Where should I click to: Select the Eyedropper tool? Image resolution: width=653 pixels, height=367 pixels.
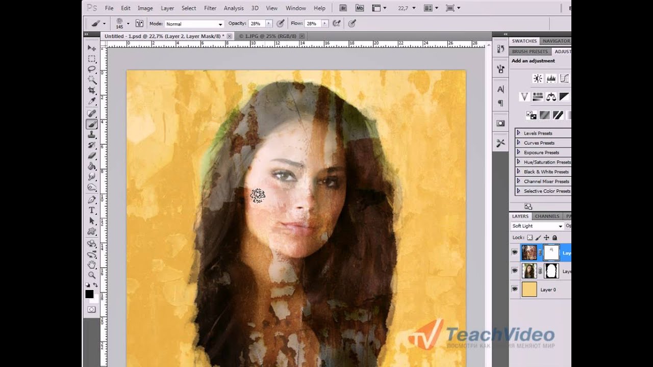tap(92, 101)
